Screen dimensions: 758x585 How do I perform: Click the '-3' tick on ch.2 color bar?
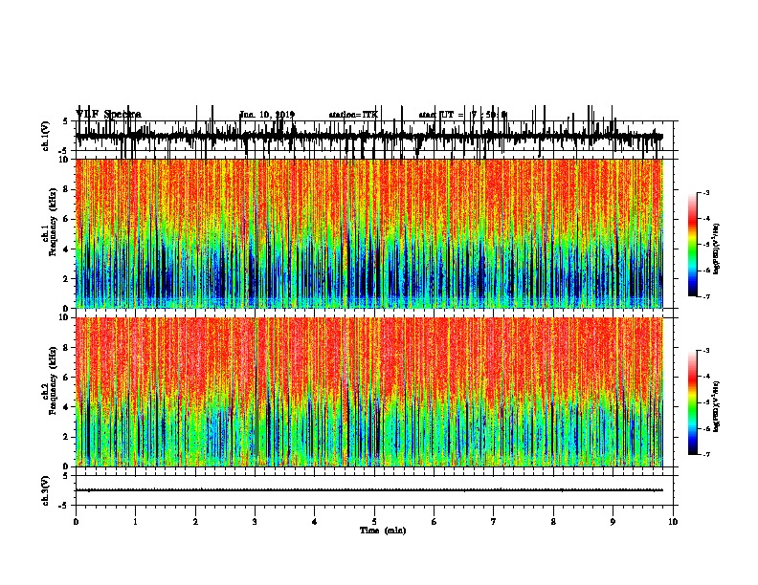pos(705,351)
